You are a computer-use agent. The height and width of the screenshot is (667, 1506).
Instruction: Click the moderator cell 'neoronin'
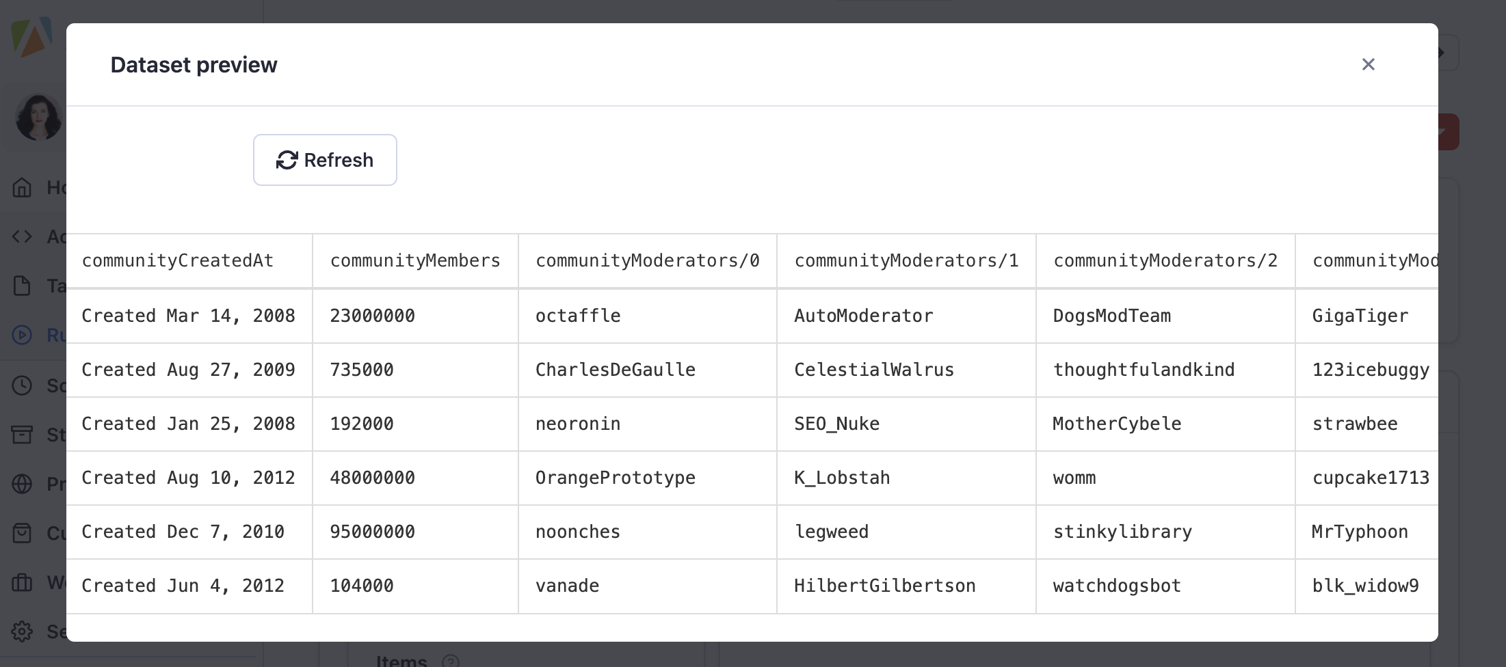click(x=647, y=424)
